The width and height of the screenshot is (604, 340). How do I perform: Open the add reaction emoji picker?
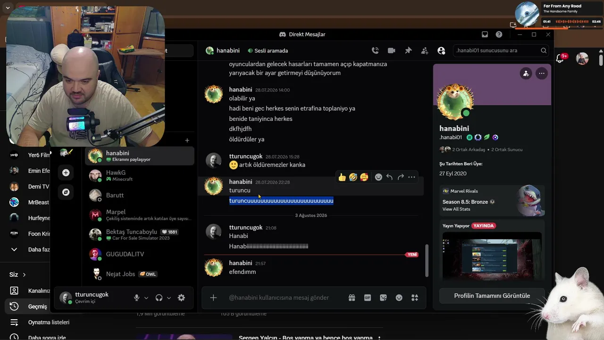[x=378, y=177]
